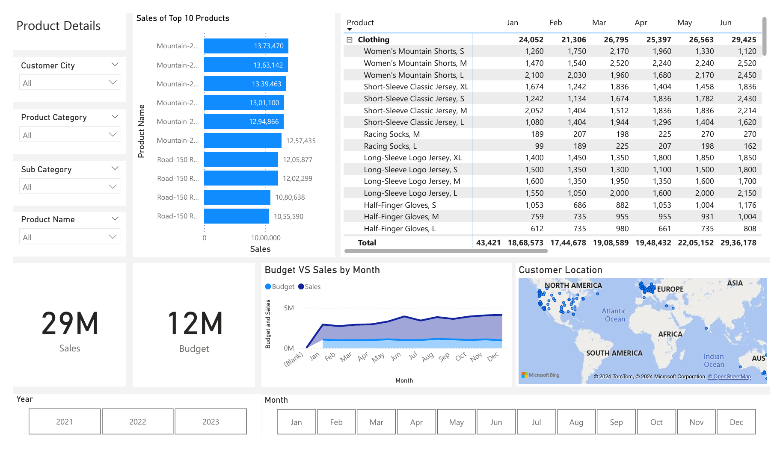Viewport: 783px width, 451px height.
Task: Click the table's horizontal scrollbar
Action: 446,251
